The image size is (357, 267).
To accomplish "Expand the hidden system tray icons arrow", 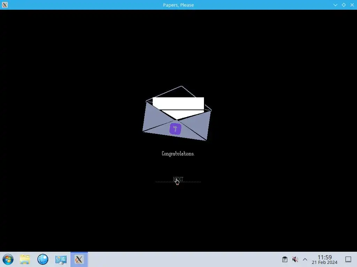I will coord(305,259).
